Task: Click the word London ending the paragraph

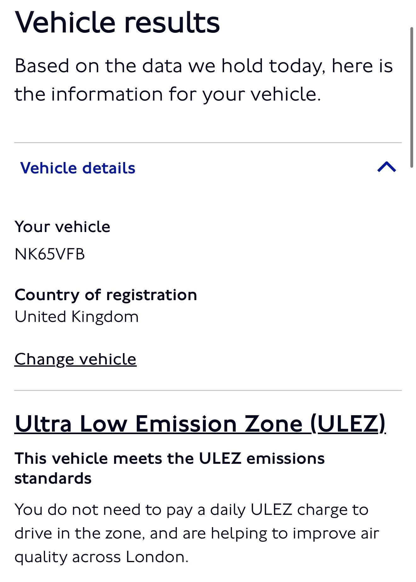Action: click(157, 557)
